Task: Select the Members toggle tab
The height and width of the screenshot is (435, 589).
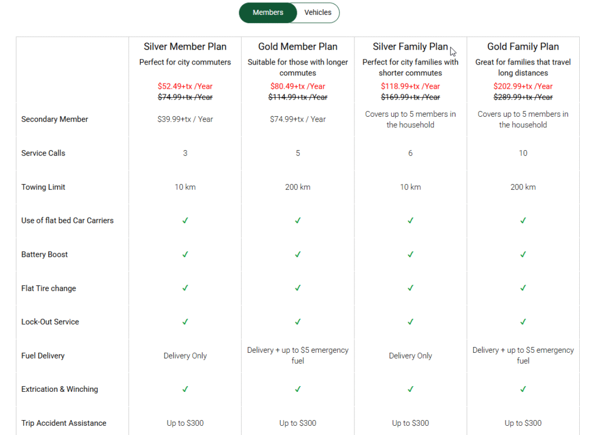Action: click(268, 13)
